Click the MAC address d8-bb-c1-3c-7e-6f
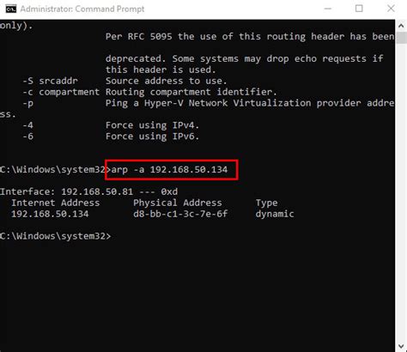The height and width of the screenshot is (352, 407). (180, 214)
